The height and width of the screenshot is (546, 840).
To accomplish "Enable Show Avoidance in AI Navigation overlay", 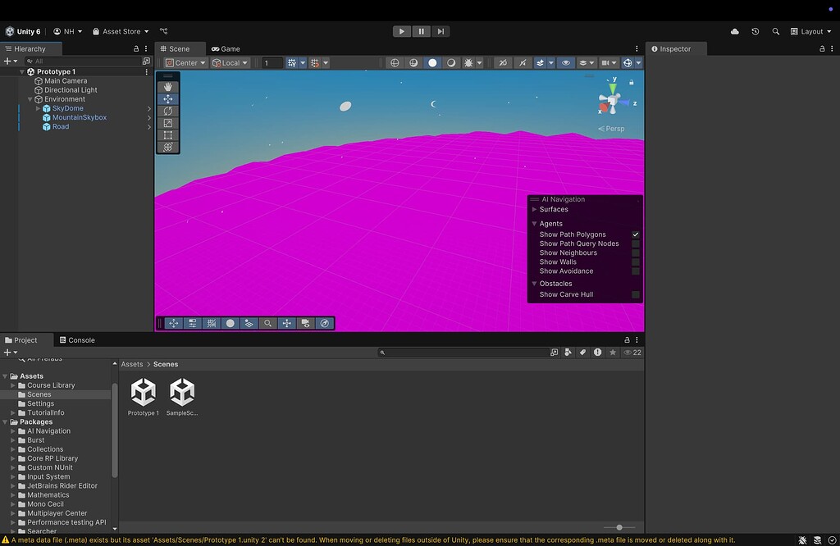I will pos(636,271).
